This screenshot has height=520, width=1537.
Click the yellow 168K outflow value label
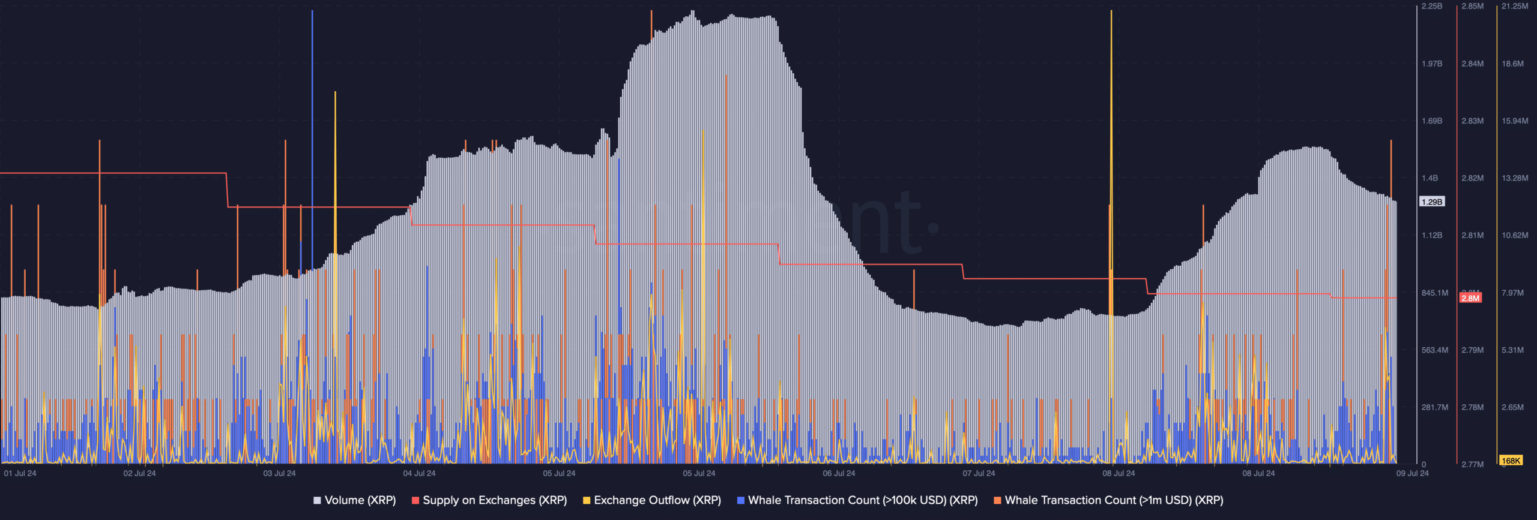coord(1511,461)
